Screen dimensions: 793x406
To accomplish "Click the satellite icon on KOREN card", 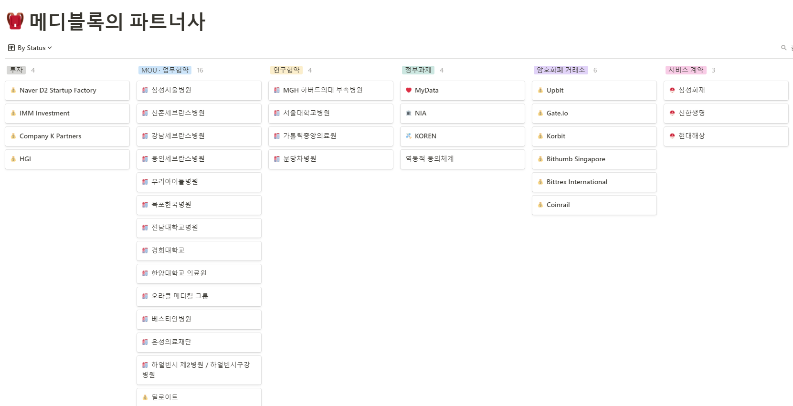I will tap(409, 136).
